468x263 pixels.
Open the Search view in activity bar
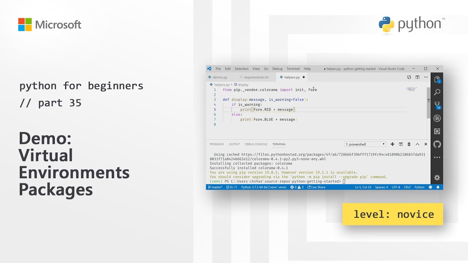(437, 92)
